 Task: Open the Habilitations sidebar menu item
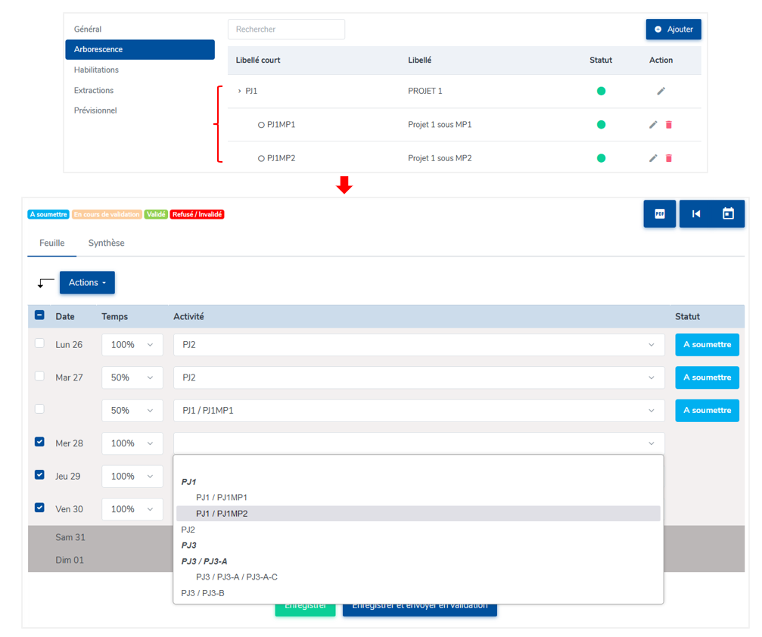point(96,70)
